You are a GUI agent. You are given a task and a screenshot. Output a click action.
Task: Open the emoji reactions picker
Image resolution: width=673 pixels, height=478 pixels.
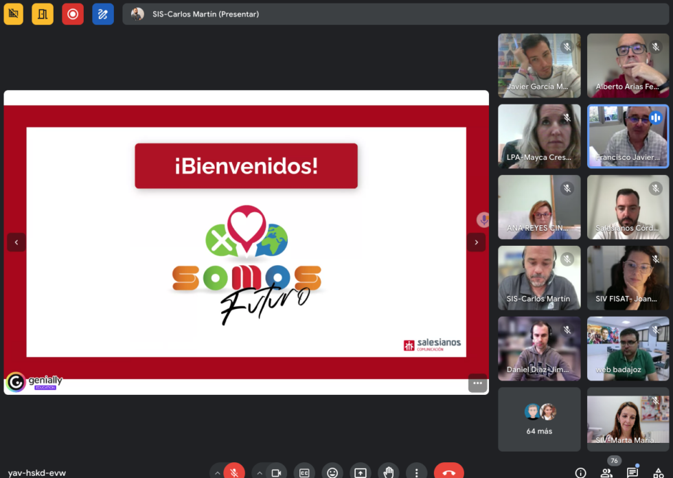[332, 473]
